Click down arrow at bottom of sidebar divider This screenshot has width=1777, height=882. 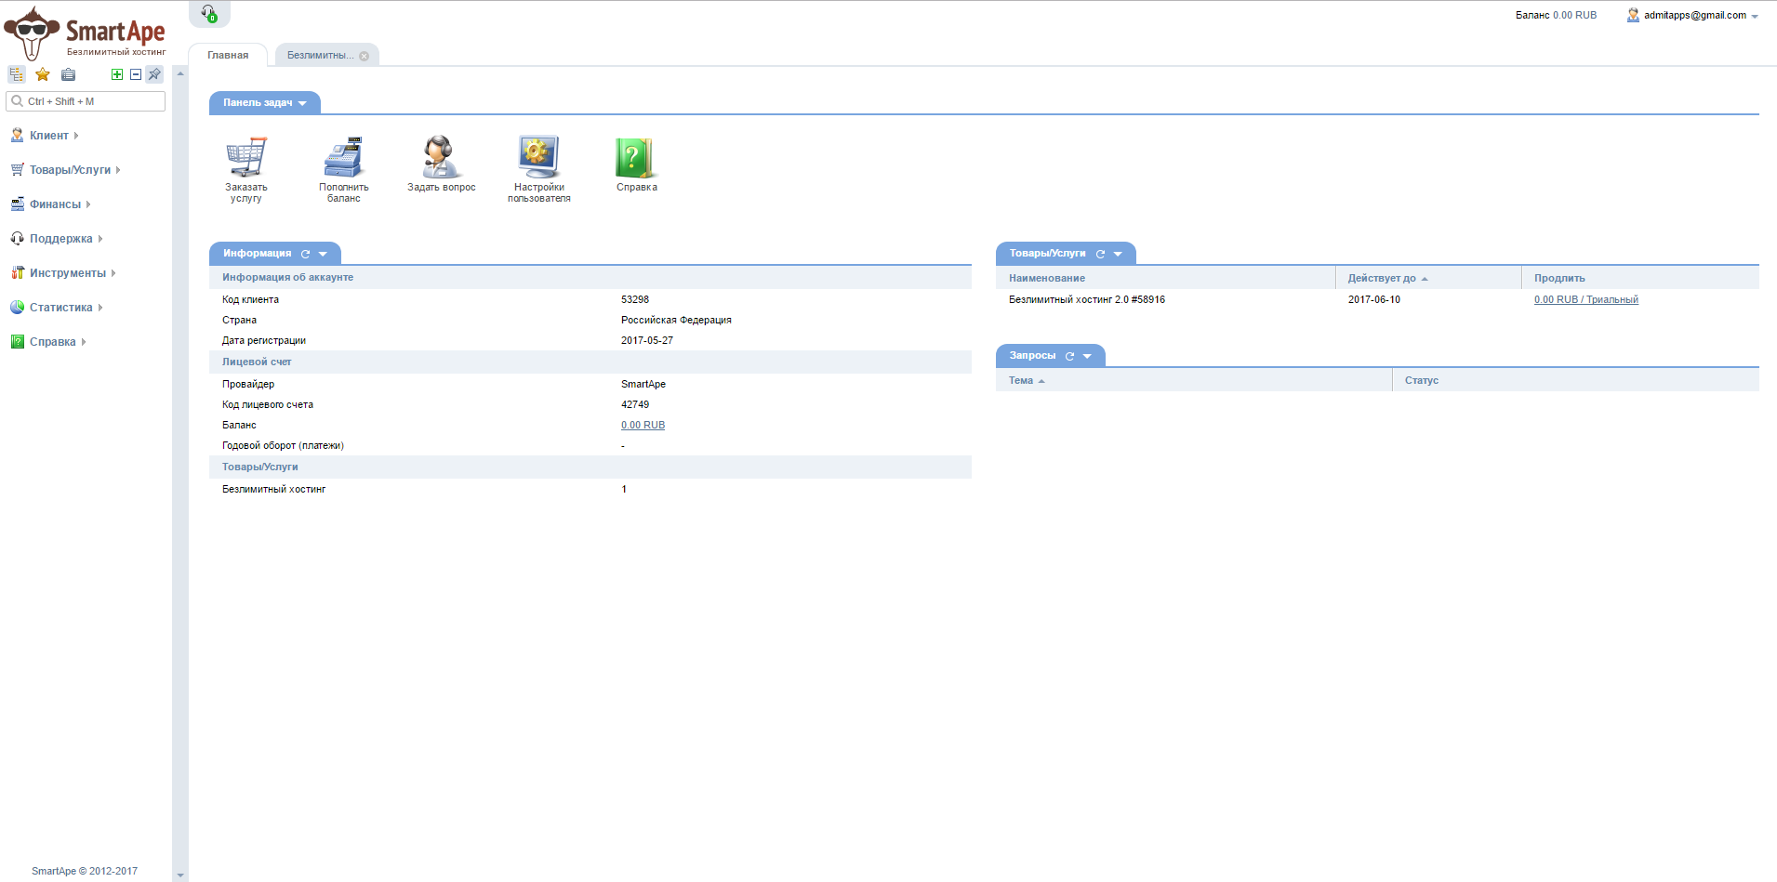(x=180, y=875)
